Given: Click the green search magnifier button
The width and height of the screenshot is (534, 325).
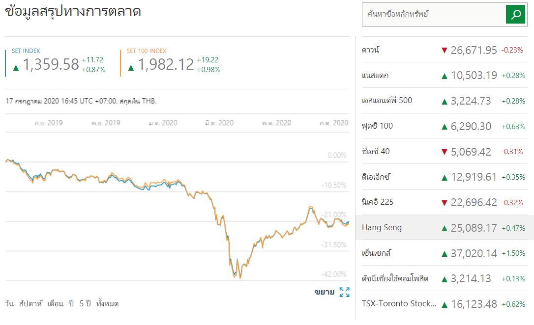Looking at the screenshot, I should point(516,14).
